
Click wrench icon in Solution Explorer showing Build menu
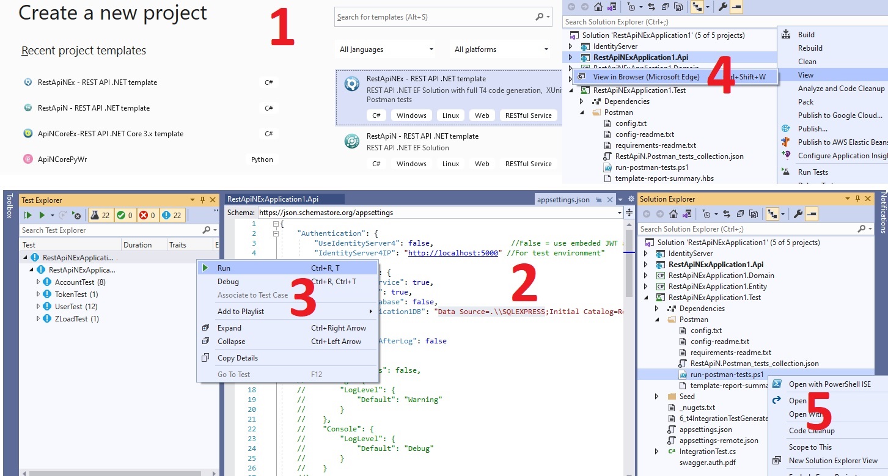click(x=722, y=7)
